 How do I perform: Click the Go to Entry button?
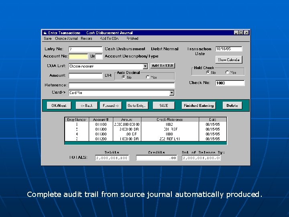pos(137,106)
